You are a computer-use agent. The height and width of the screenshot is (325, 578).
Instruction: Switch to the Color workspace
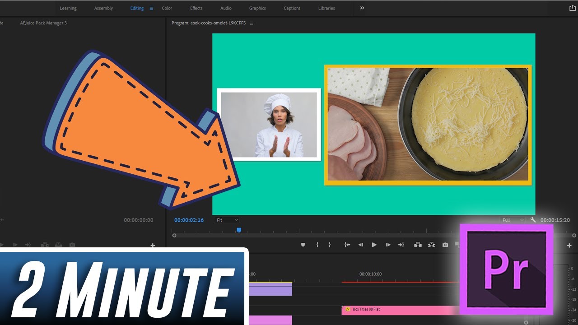click(x=167, y=8)
